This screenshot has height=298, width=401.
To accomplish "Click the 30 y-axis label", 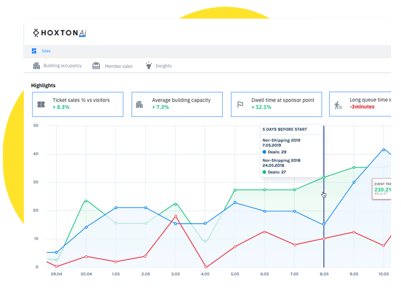I will point(36,182).
